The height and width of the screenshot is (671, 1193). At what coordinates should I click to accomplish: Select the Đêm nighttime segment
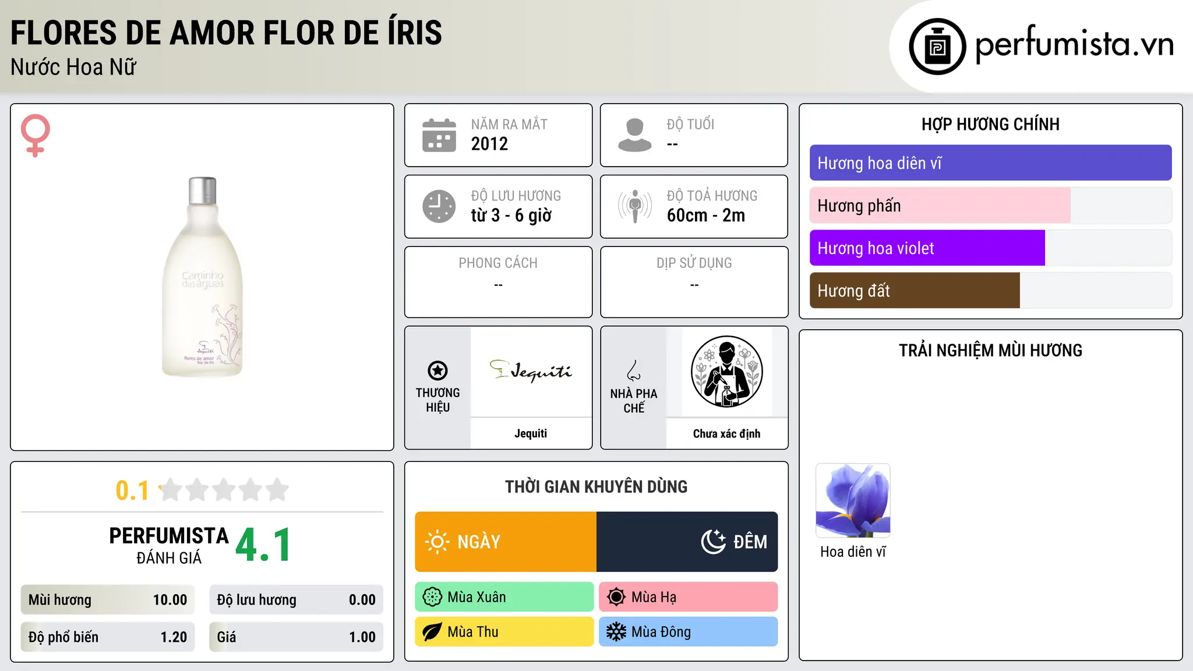click(x=687, y=542)
